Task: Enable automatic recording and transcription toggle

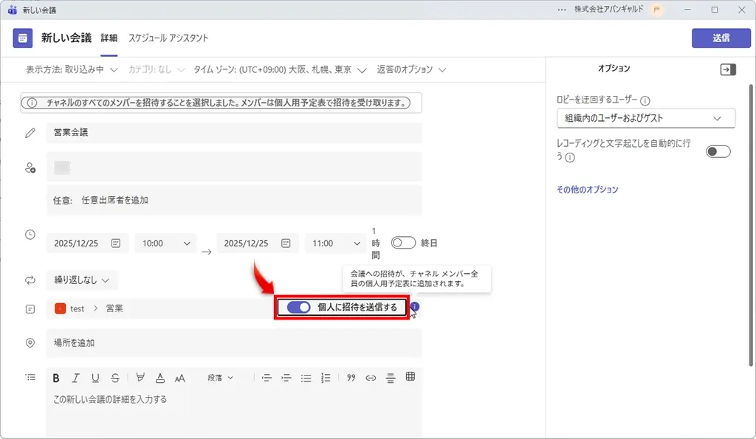Action: [717, 151]
